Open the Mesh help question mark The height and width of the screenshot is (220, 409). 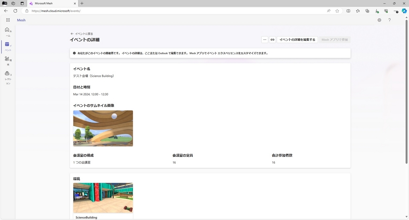(x=390, y=20)
